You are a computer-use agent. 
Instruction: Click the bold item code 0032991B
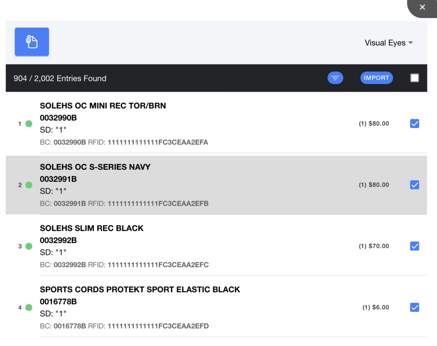(x=58, y=179)
